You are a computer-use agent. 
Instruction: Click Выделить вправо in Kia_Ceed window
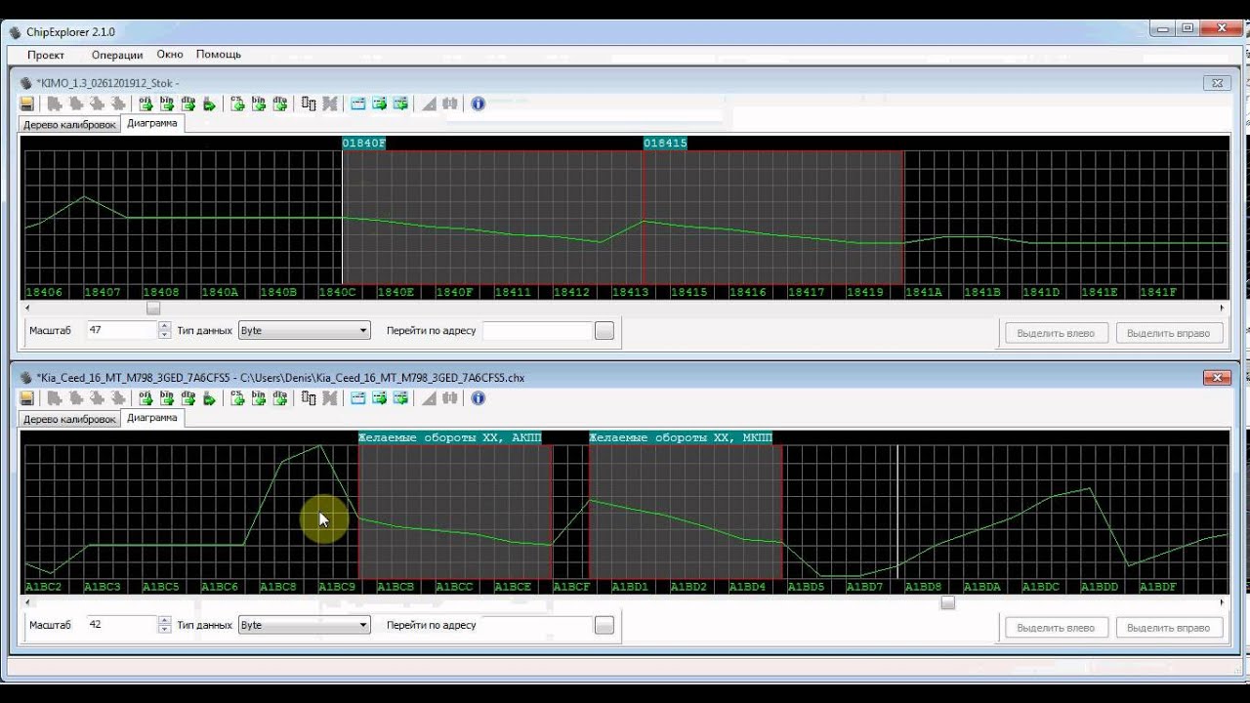click(1168, 628)
